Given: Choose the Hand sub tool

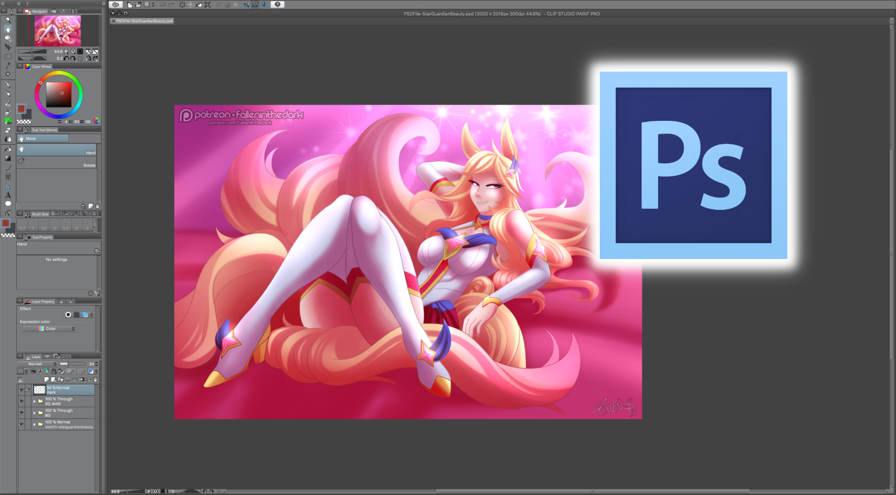Looking at the screenshot, I should (56, 150).
